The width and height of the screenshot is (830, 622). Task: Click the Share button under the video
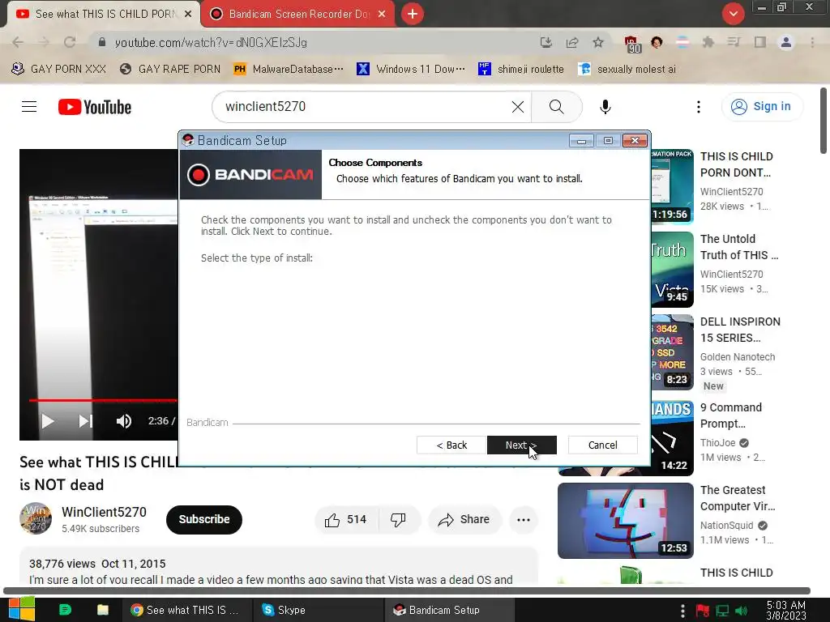click(x=464, y=520)
